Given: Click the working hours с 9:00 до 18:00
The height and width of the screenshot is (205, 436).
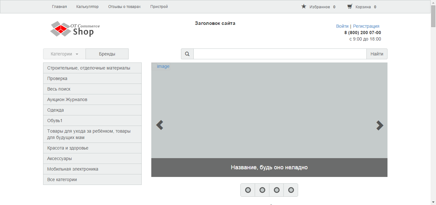Looking at the screenshot, I should 365,39.
